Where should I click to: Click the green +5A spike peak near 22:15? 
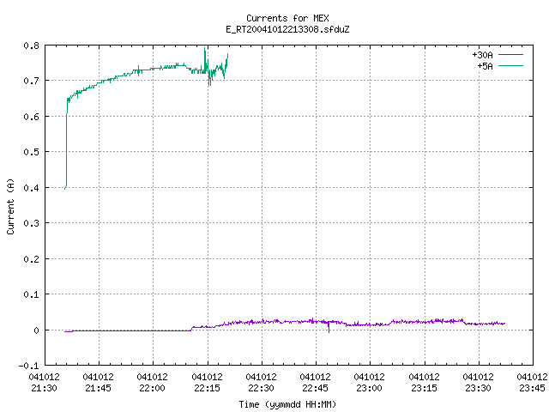coord(205,49)
